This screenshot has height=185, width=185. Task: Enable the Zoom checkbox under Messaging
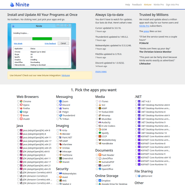pyautogui.click(x=57, y=101)
